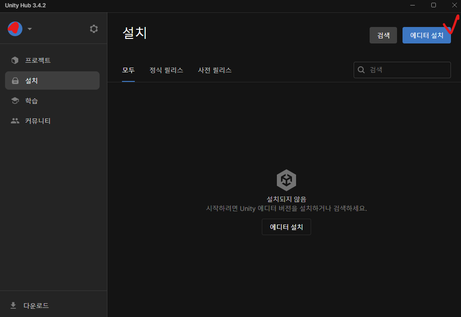Click the blue 에디터 설치 button

coord(426,35)
